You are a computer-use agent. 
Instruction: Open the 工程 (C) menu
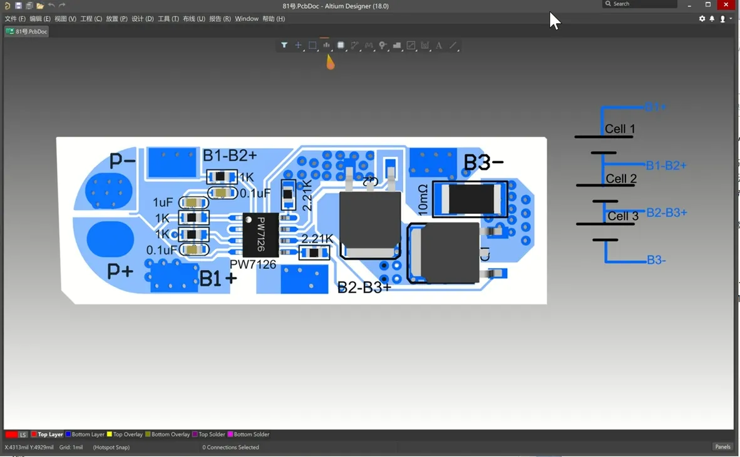pos(91,19)
